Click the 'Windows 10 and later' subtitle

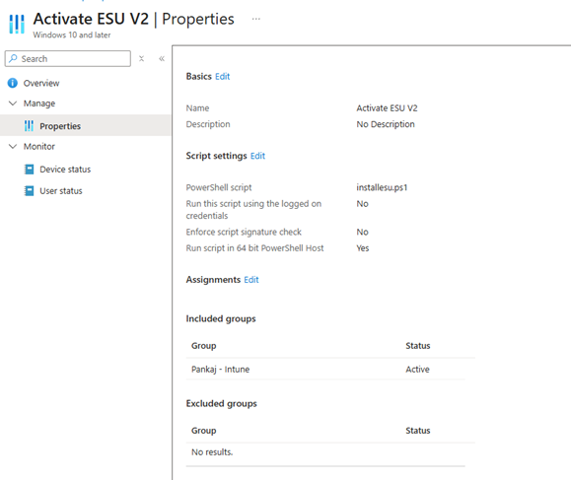pyautogui.click(x=72, y=34)
